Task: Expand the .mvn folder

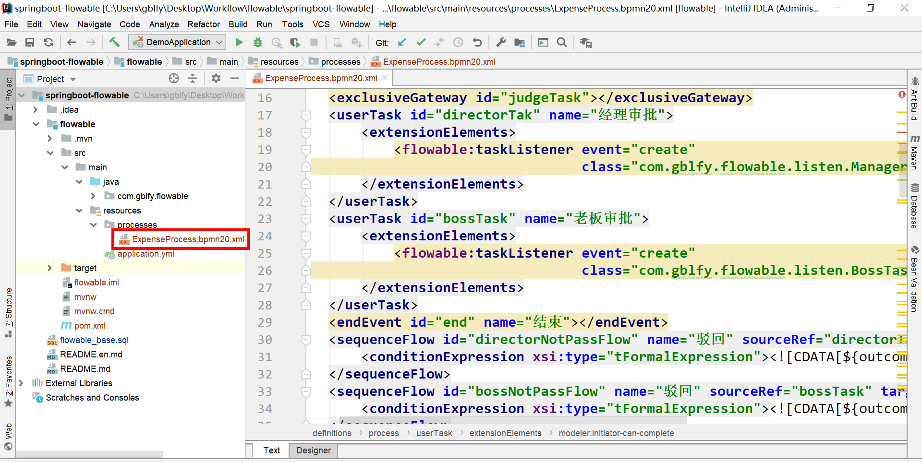Action: (x=49, y=139)
